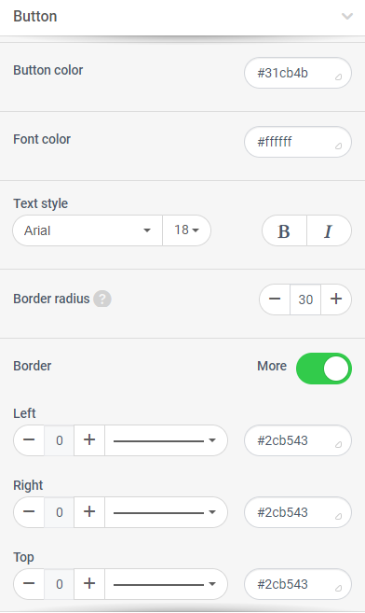This screenshot has height=613, width=365.
Task: Collapse the Button section chevron
Action: pos(347,17)
